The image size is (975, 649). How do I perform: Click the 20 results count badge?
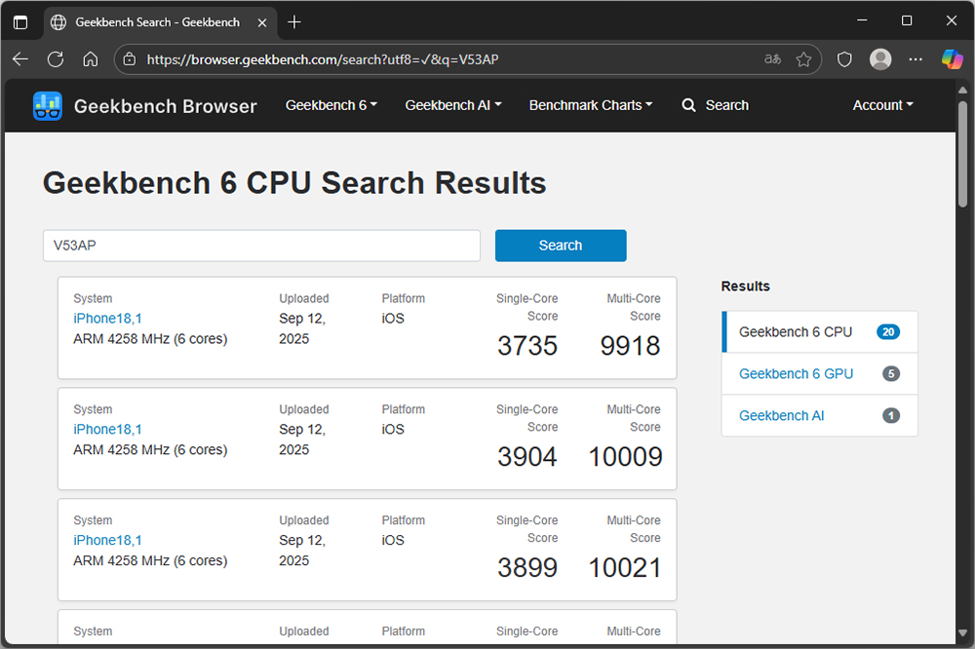click(888, 332)
